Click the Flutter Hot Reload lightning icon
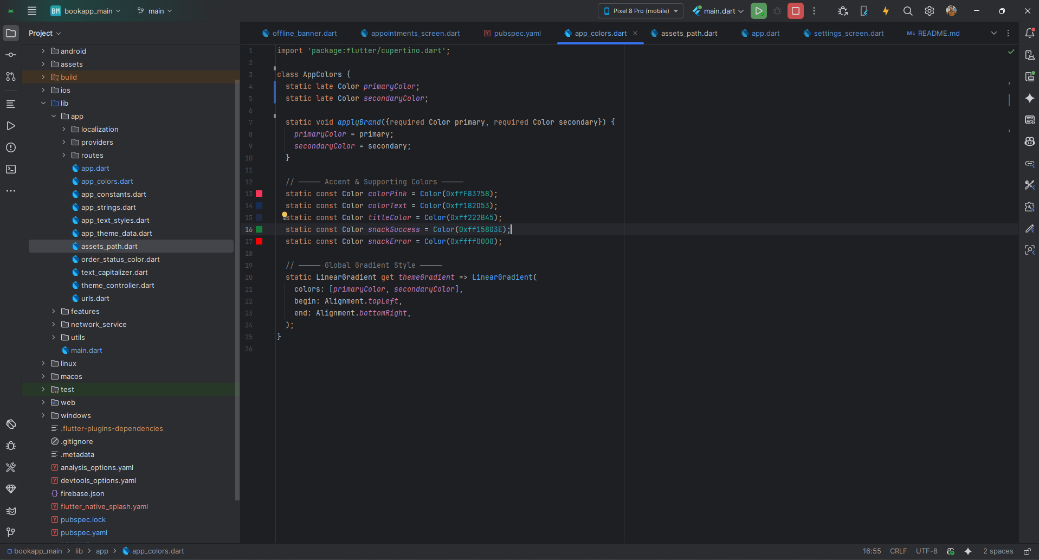The width and height of the screenshot is (1039, 560). pos(886,11)
